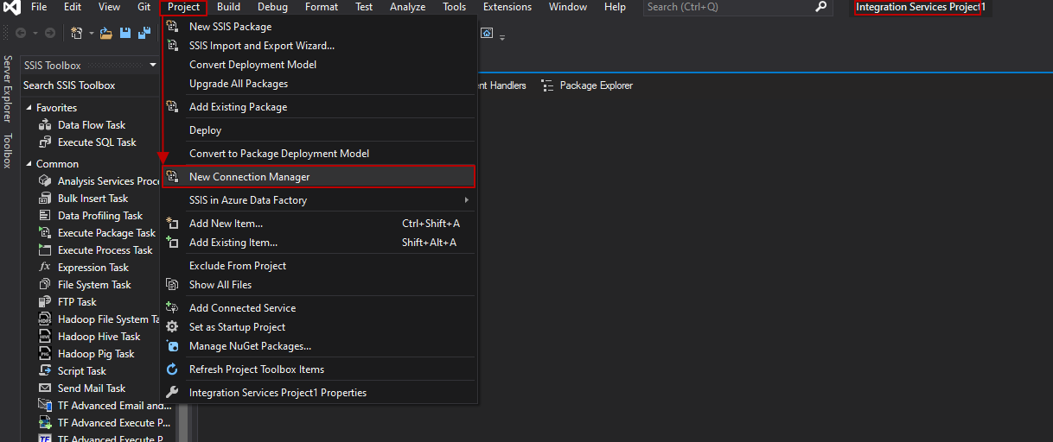Click the search magnifier icon
This screenshot has height=442, width=1053.
tap(821, 7)
